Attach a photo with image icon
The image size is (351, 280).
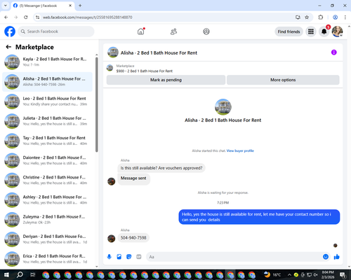click(119, 257)
